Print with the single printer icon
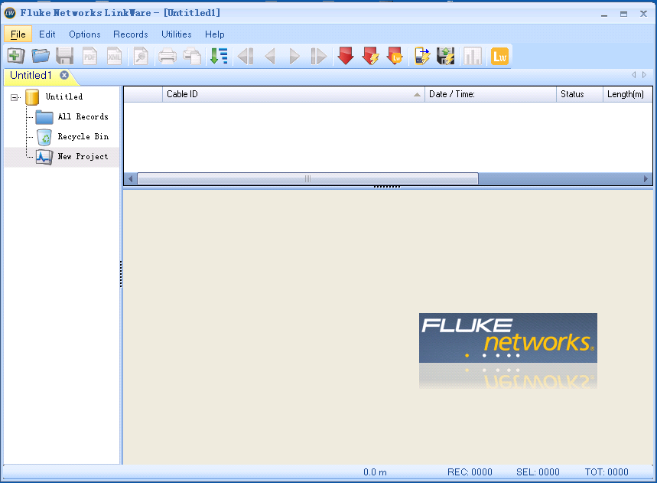This screenshot has height=483, width=657. (168, 56)
